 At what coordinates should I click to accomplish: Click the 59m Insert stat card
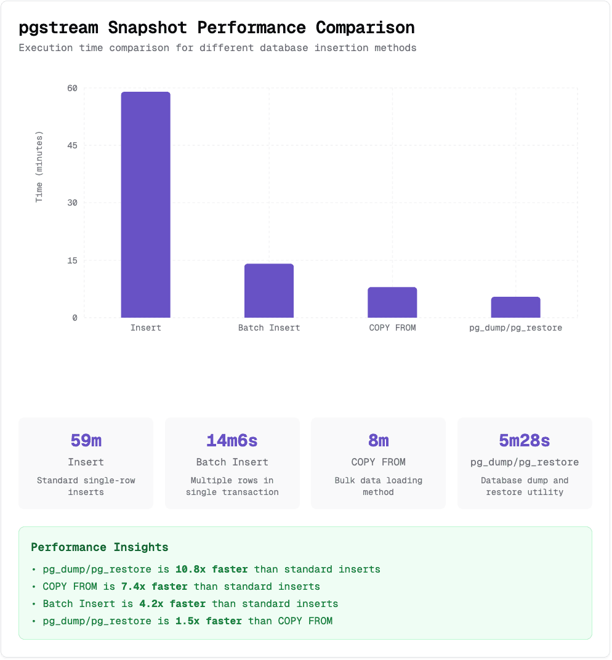86,463
